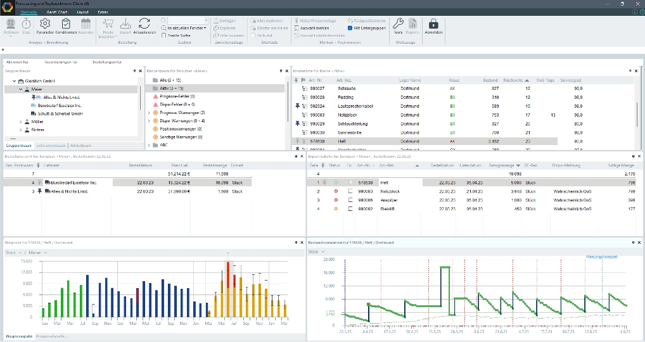The height and width of the screenshot is (342, 645).
Task: Click the Export download icon
Action: (125, 23)
